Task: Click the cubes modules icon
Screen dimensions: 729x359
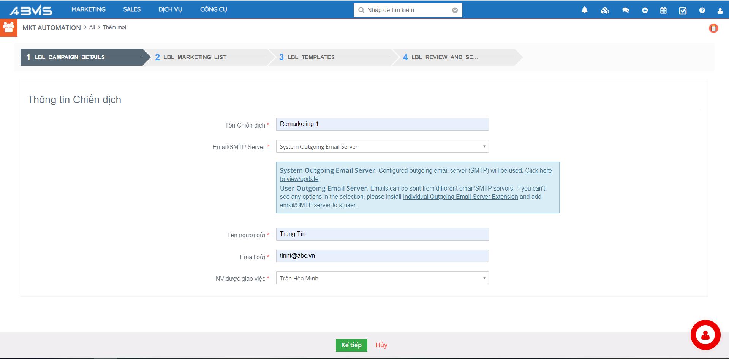Action: click(x=605, y=10)
